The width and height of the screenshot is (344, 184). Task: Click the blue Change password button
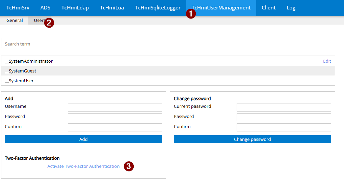[253, 139]
